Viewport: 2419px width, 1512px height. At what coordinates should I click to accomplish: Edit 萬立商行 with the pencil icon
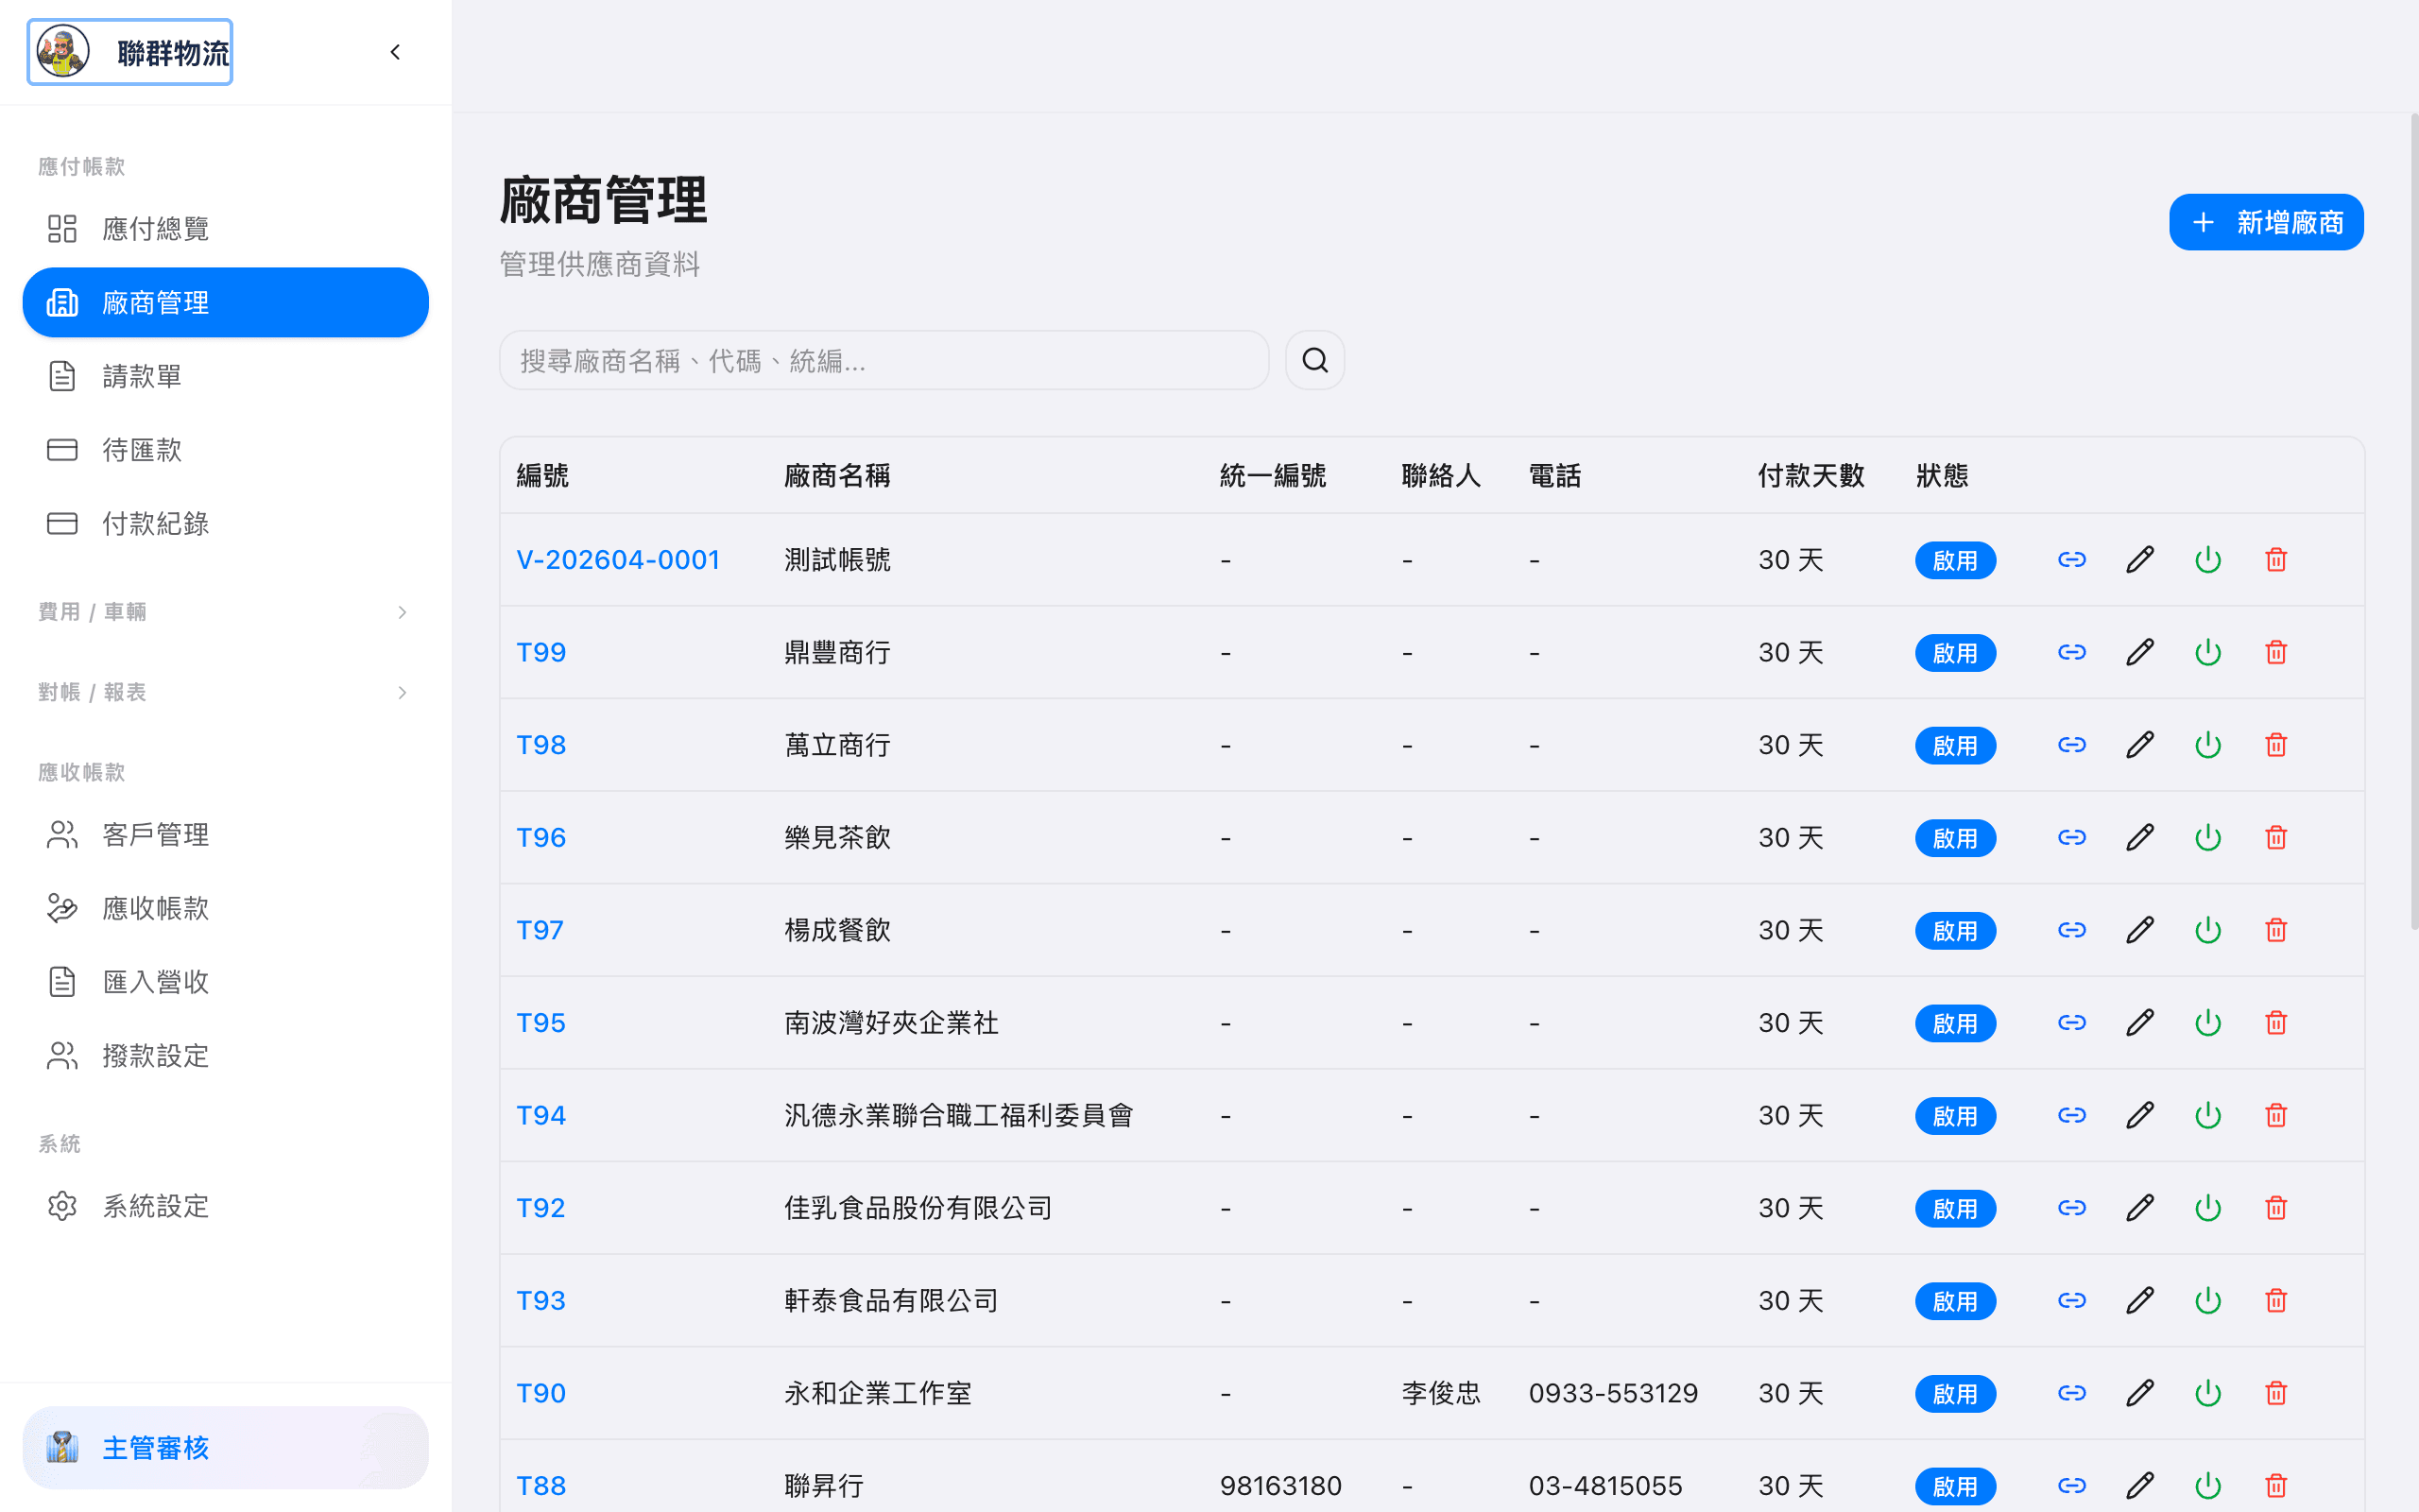tap(2139, 744)
